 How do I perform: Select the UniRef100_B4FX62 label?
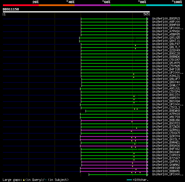tap(166, 149)
